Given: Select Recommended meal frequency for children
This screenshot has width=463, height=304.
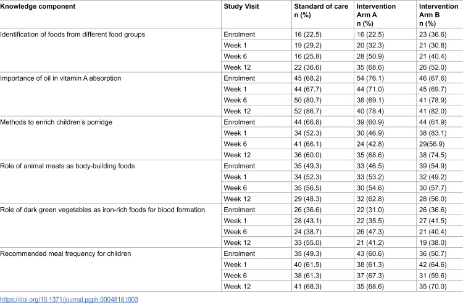Looking at the screenshot, I should point(65,254).
